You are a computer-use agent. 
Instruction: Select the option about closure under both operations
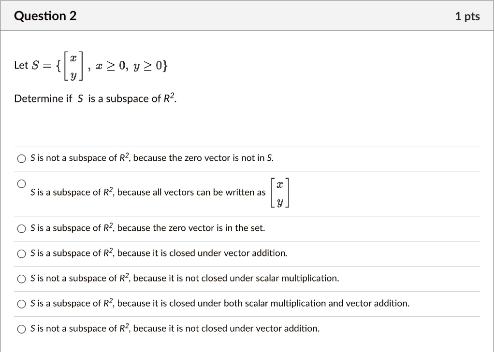pos(21,304)
